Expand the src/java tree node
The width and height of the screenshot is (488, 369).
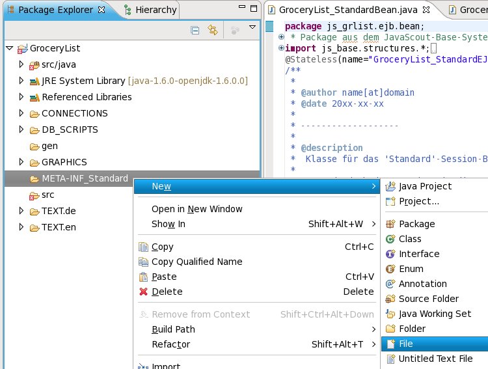click(21, 64)
